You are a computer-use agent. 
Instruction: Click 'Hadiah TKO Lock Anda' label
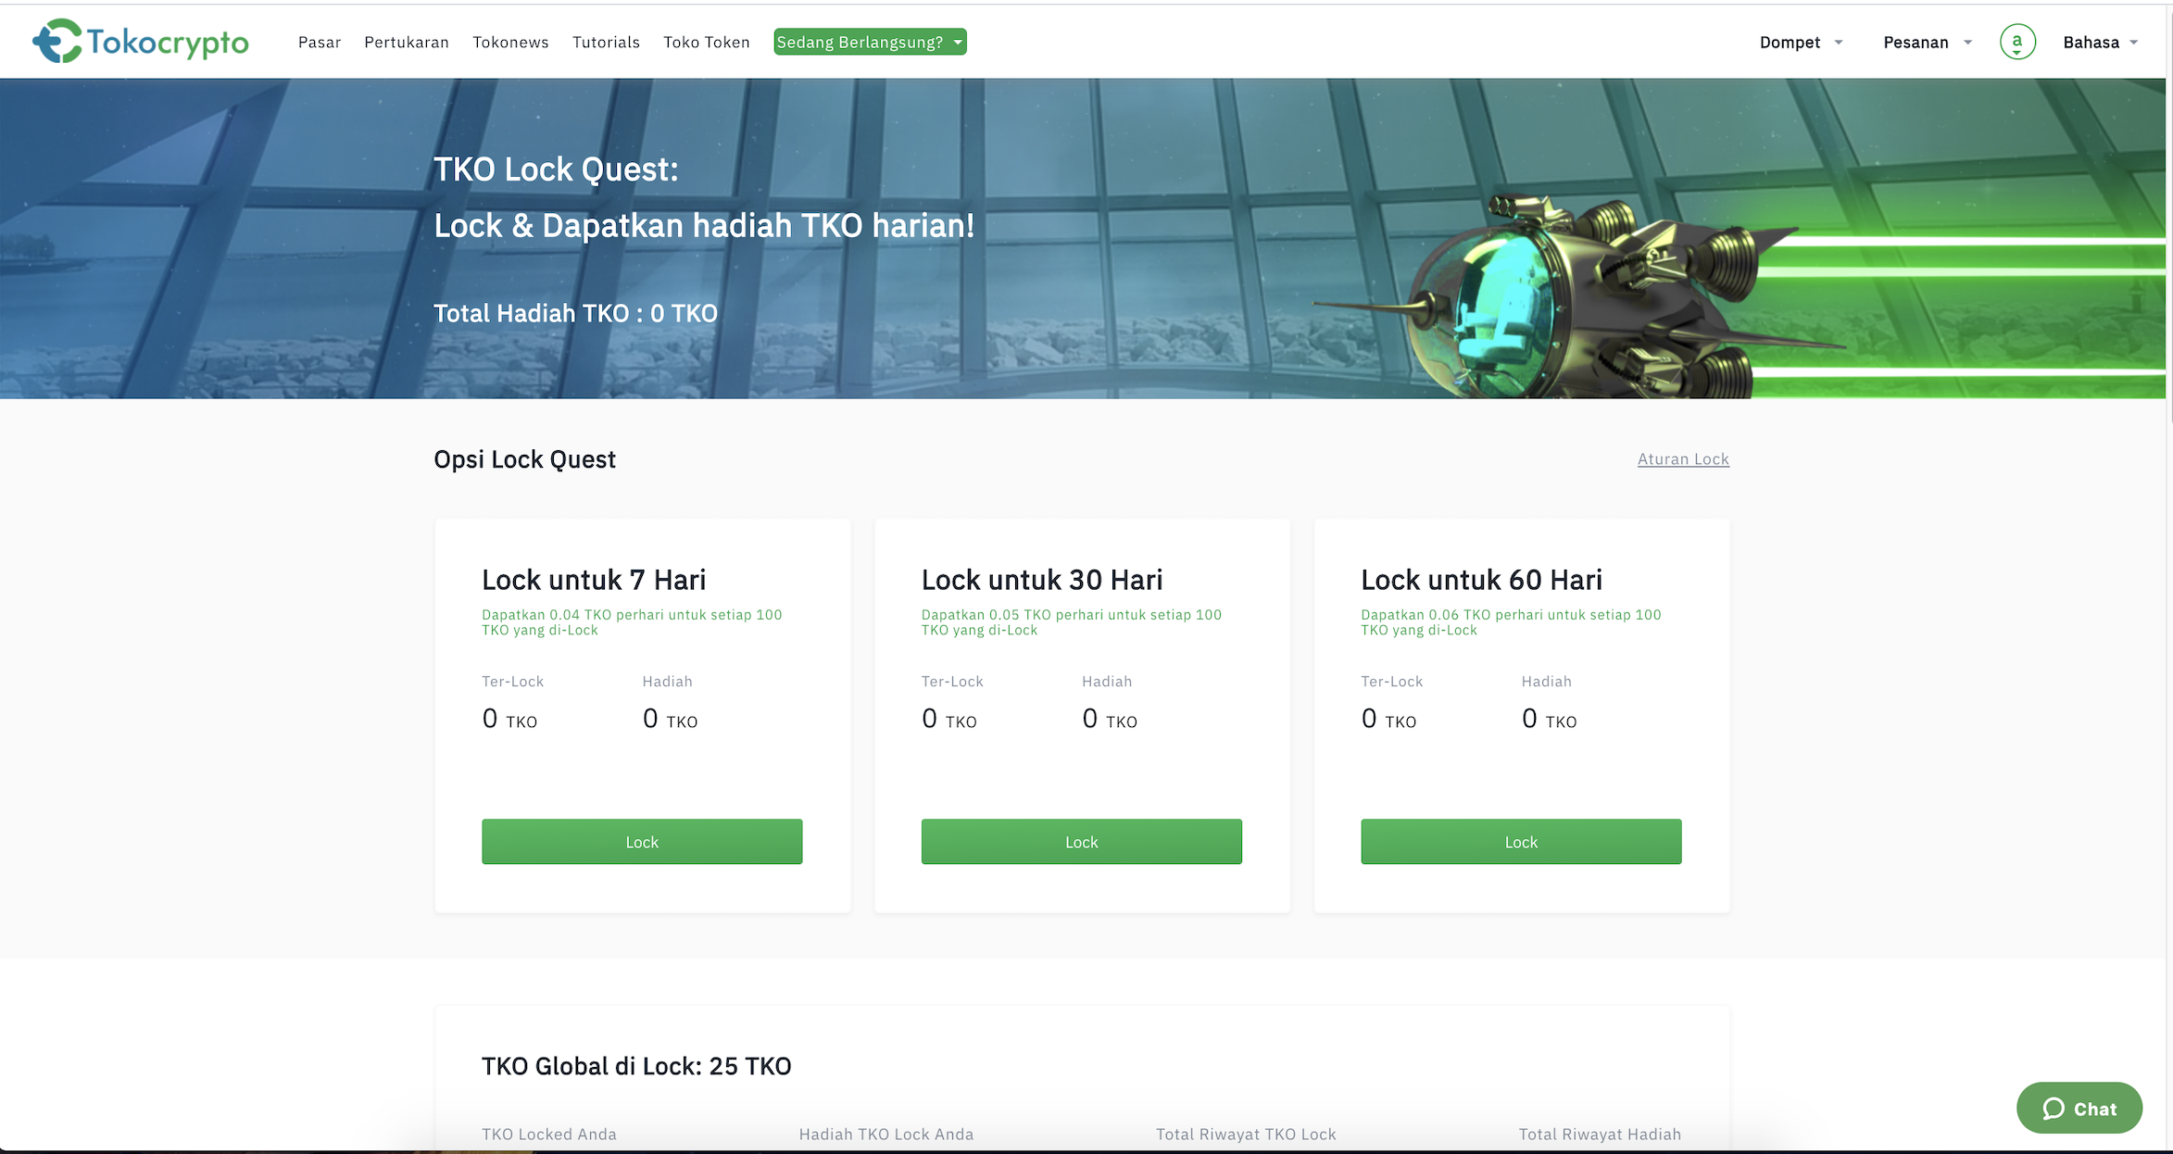[886, 1134]
